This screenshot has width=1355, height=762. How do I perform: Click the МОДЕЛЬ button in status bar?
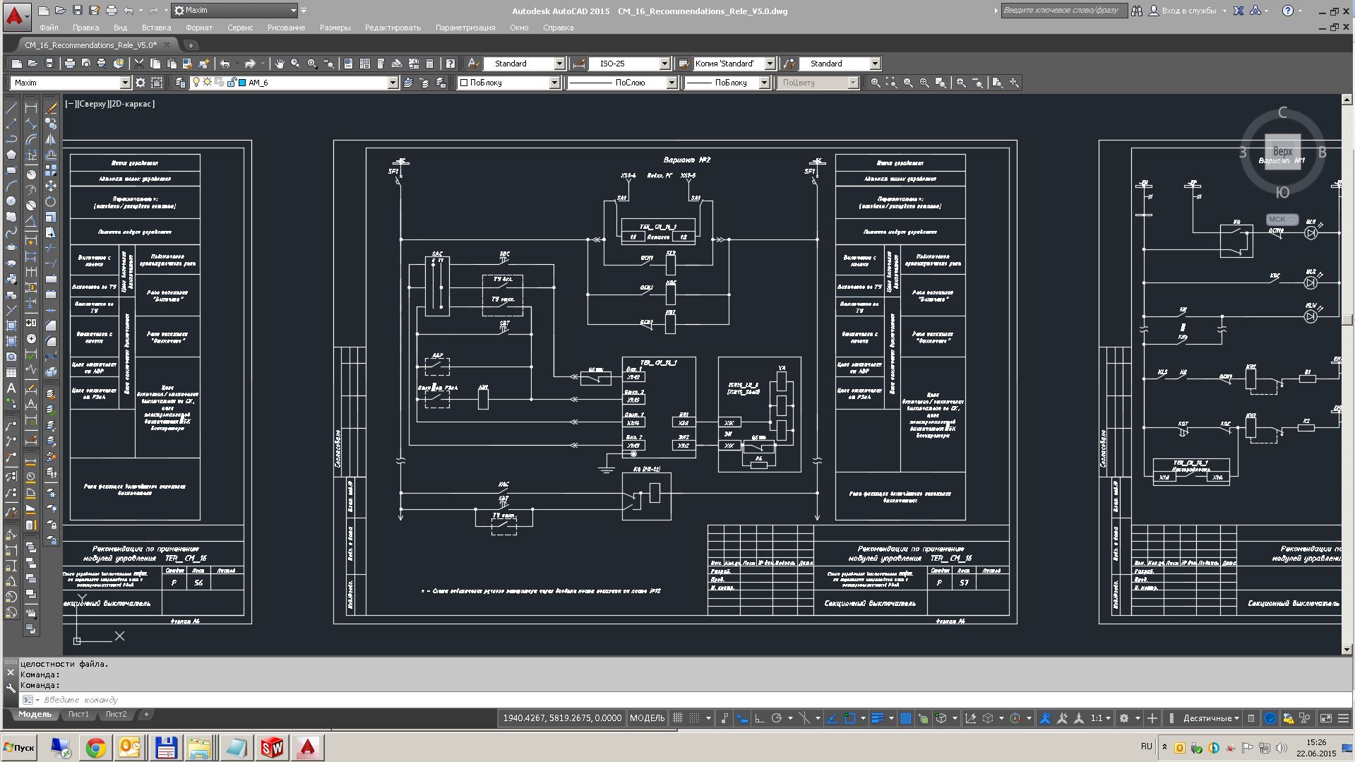[647, 718]
